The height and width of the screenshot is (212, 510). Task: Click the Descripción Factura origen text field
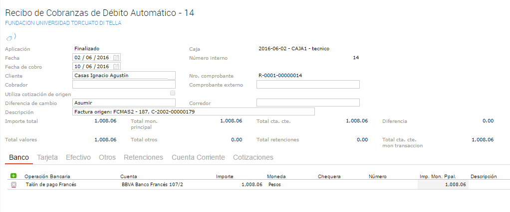click(193, 112)
